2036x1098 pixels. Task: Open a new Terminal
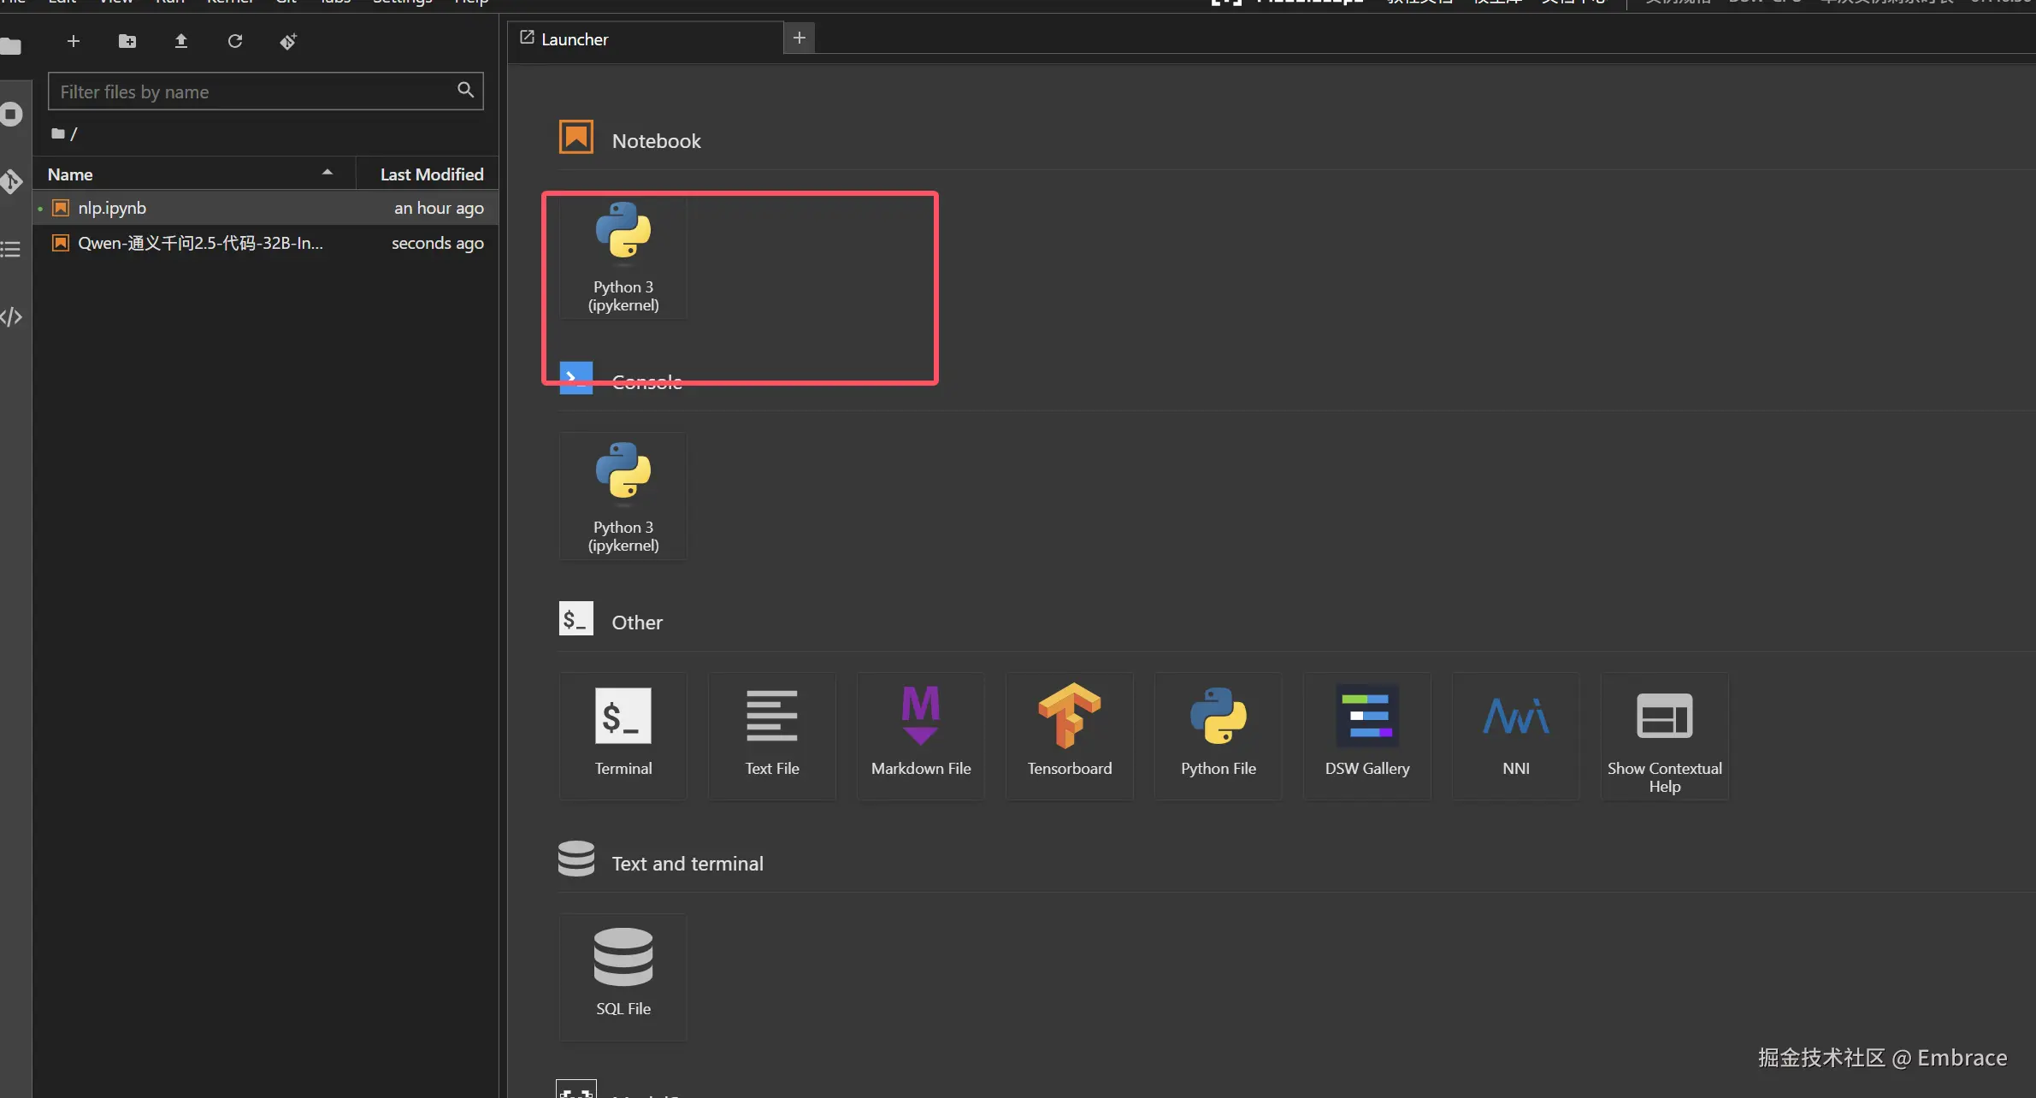(623, 735)
